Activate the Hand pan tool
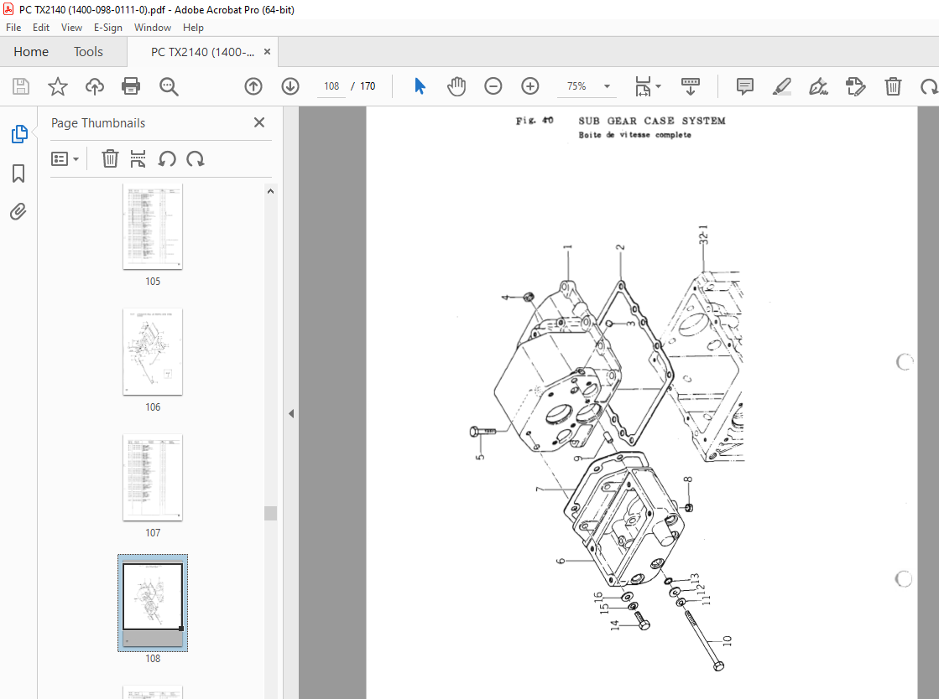 pos(456,86)
